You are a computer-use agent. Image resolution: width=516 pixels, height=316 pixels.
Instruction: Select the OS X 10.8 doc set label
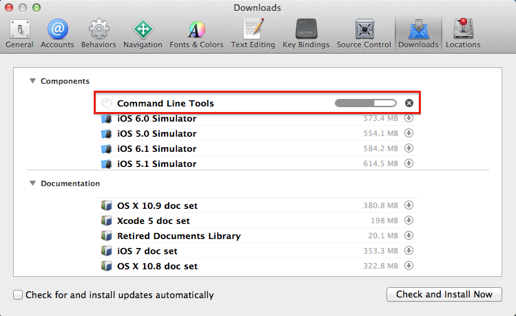(x=157, y=266)
